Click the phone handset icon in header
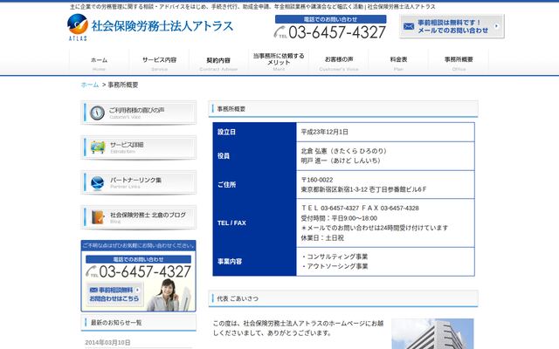Viewport: 559px width, 349px height. pyautogui.click(x=280, y=32)
